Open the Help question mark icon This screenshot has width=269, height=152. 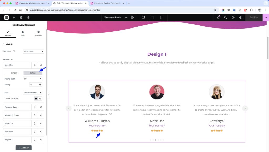(x=233, y=18)
